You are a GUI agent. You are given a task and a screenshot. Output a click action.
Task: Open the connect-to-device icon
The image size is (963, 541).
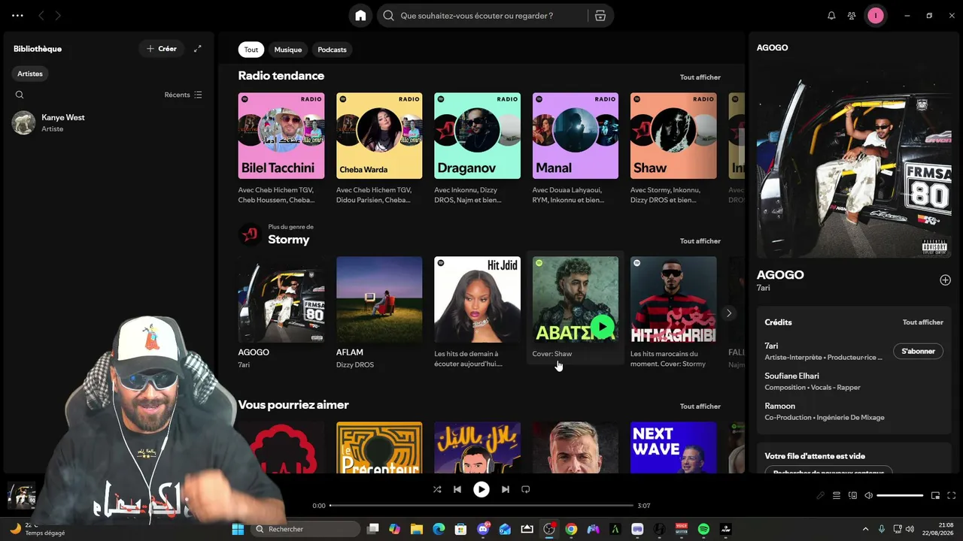click(852, 496)
